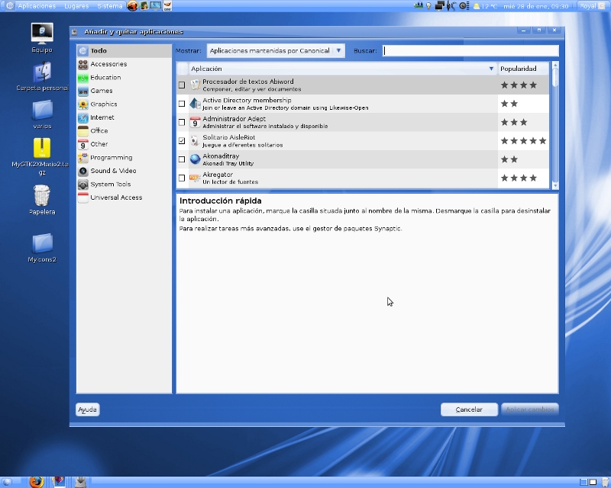
Task: Select the Akonaditray row name
Action: pyautogui.click(x=221, y=156)
